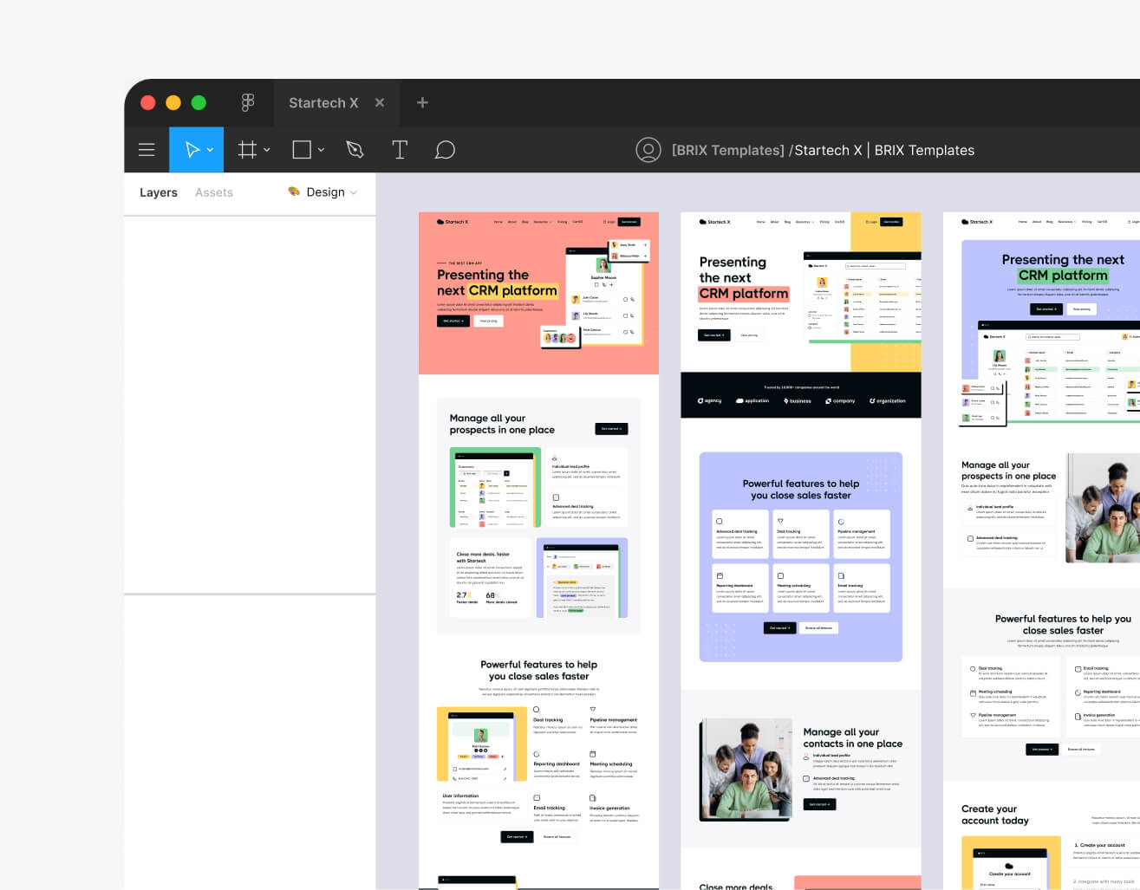Select the Text tool

400,149
